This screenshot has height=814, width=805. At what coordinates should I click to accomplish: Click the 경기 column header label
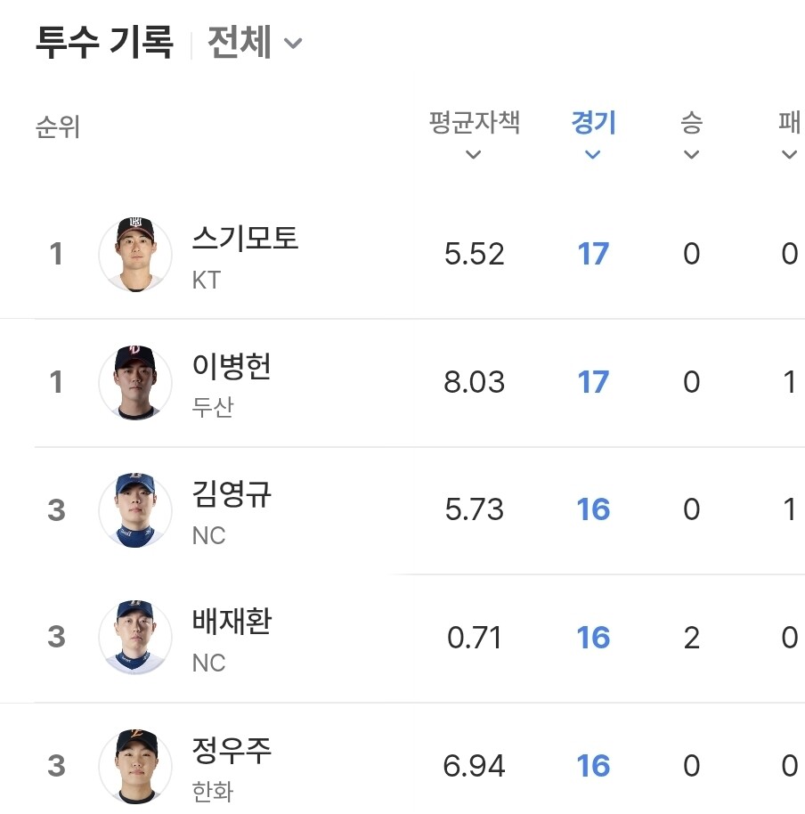(x=593, y=123)
